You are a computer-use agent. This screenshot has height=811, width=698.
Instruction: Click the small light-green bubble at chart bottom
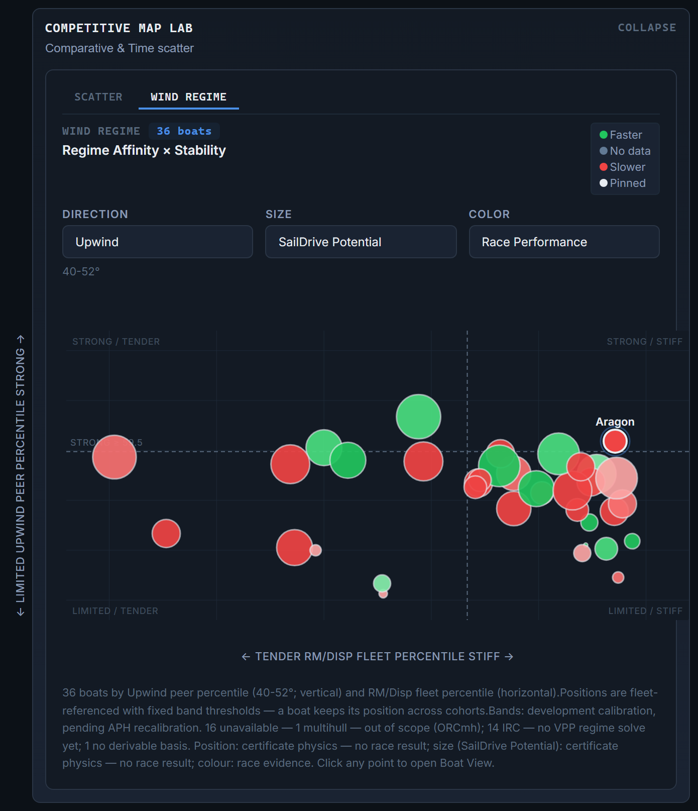[382, 583]
